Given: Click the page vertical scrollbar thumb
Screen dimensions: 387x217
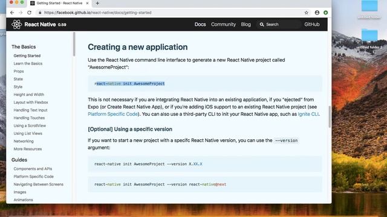Looking at the screenshot, I should click(330, 116).
